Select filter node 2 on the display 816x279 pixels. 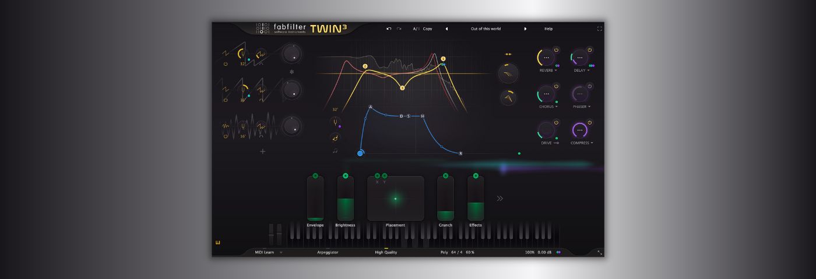(365, 66)
